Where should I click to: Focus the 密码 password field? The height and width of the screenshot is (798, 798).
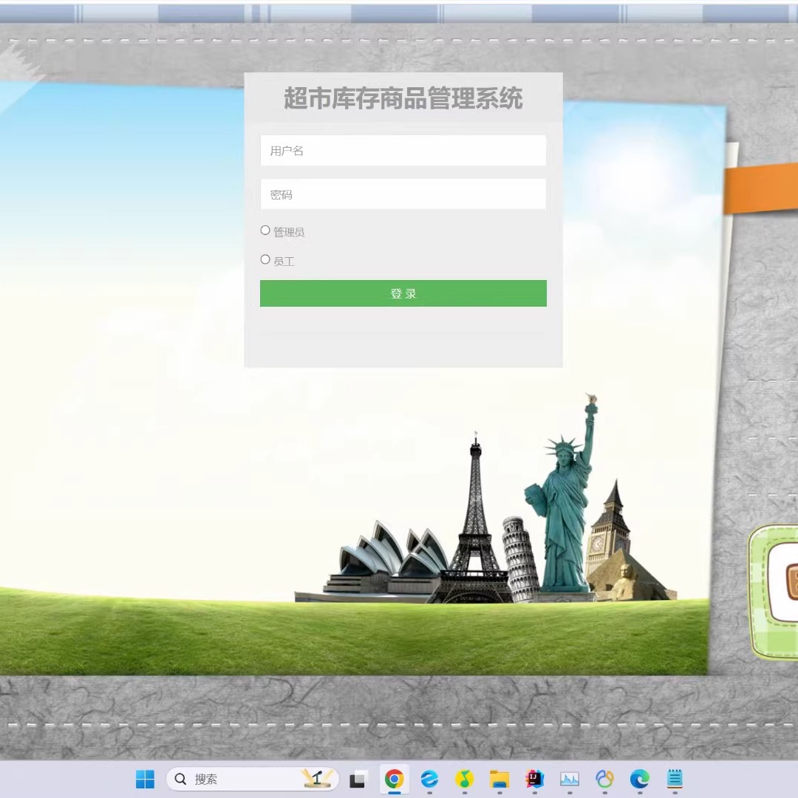(x=403, y=194)
